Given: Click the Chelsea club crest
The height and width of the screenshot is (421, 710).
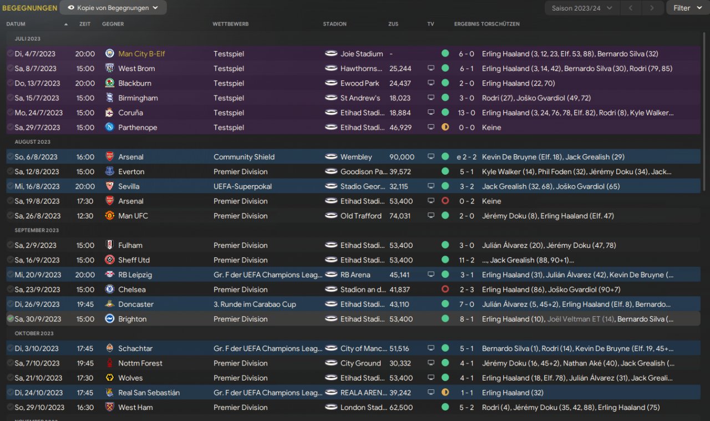Looking at the screenshot, I should pos(110,290).
